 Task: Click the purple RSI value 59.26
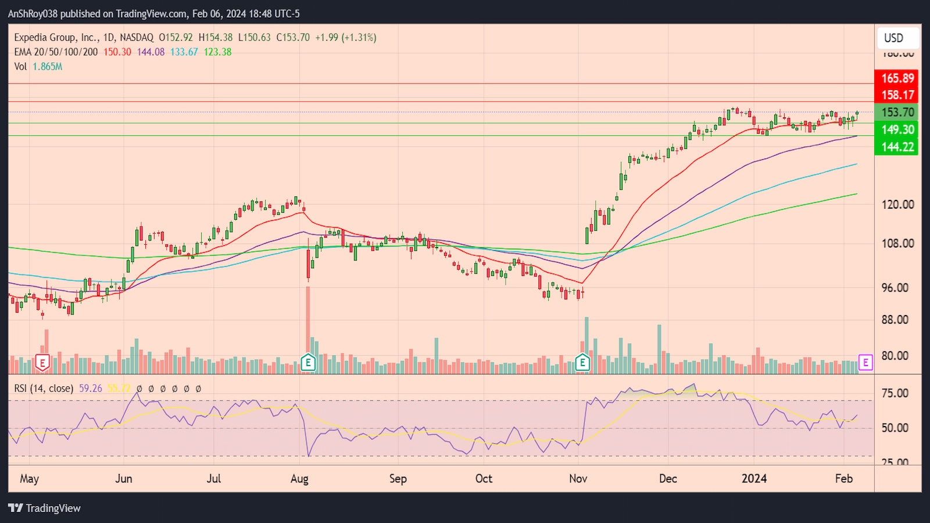tap(90, 388)
